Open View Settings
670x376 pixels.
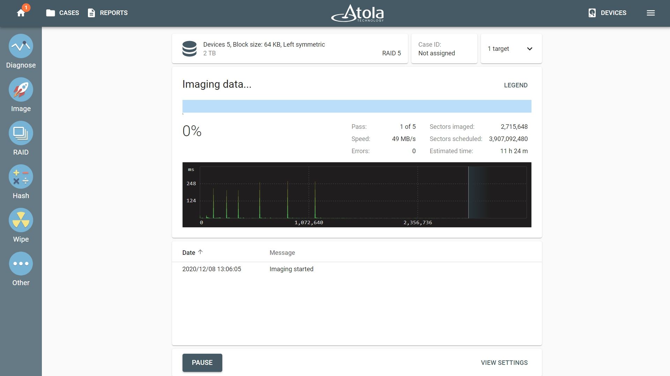tap(504, 363)
